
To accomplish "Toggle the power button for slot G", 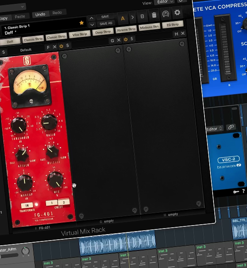I will [125, 39].
